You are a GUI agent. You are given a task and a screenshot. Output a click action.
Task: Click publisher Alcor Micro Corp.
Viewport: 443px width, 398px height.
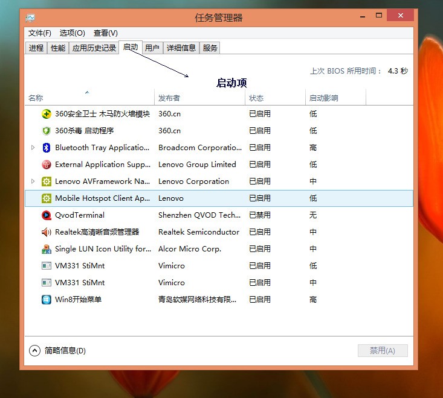(x=190, y=249)
